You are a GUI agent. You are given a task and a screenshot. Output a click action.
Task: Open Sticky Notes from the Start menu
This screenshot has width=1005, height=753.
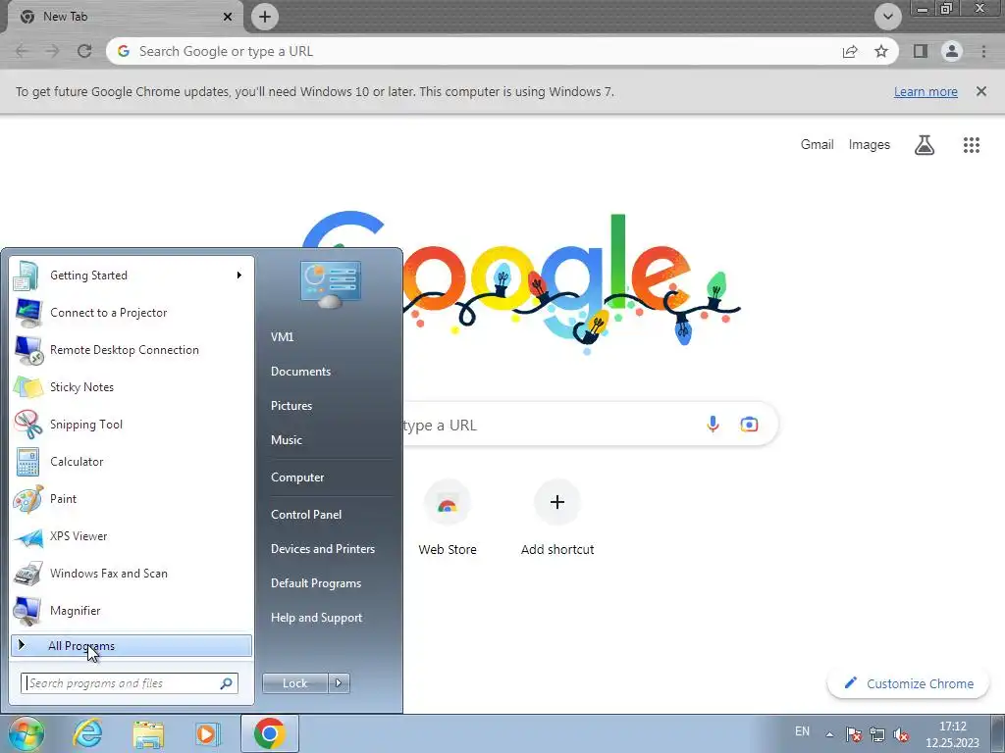point(132,386)
